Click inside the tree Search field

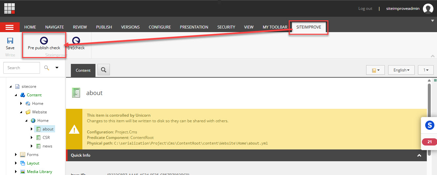[21, 68]
